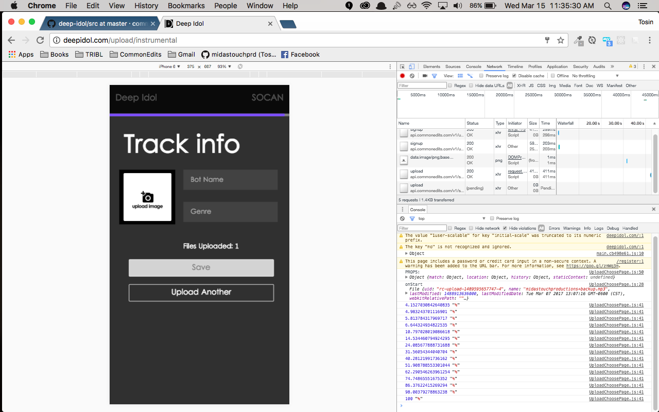This screenshot has height=412, width=659.
Task: Click the DevTools inspect element icon
Action: [x=402, y=66]
